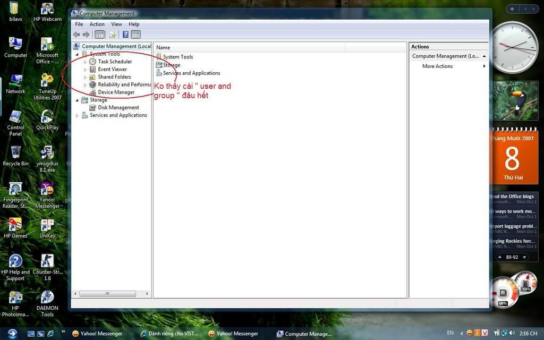Image resolution: width=544 pixels, height=340 pixels.
Task: Click the Name column header
Action: click(250, 48)
